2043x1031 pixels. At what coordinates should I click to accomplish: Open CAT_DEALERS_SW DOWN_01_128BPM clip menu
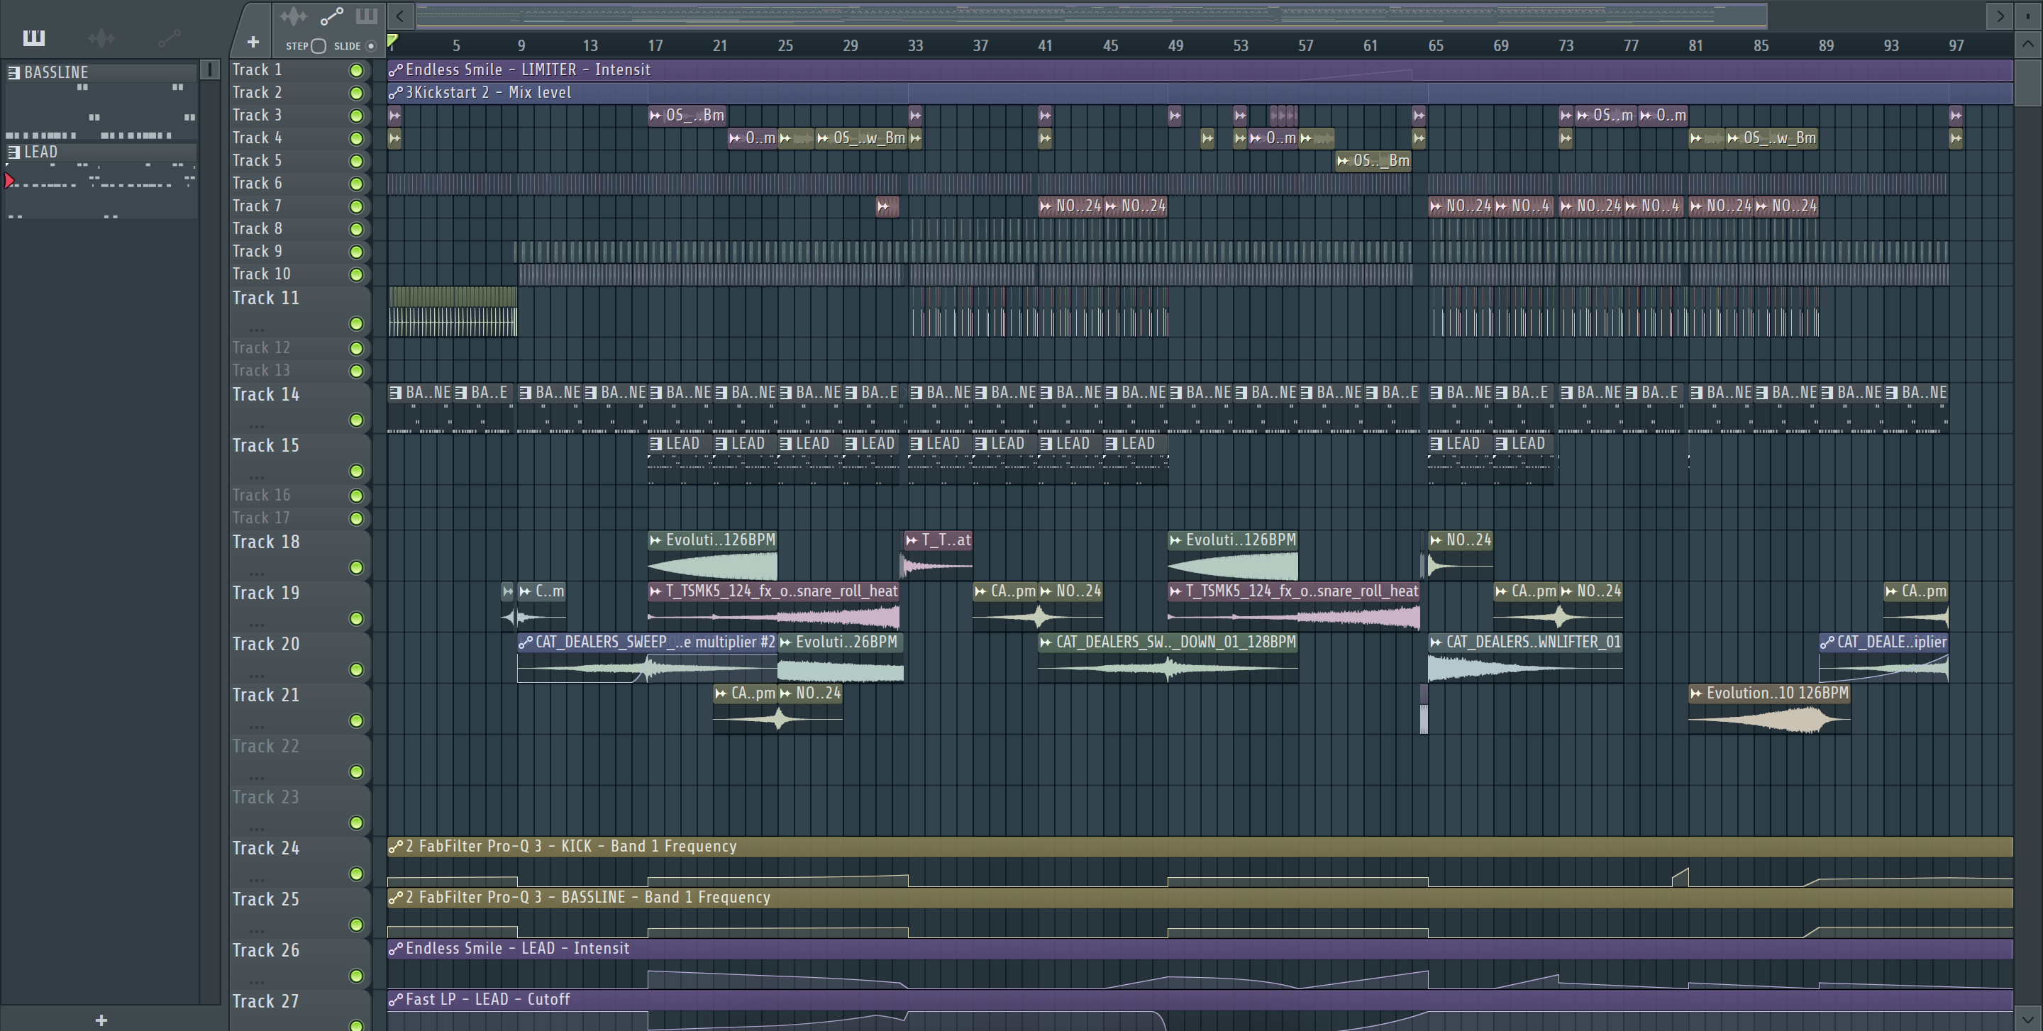(x=1046, y=642)
